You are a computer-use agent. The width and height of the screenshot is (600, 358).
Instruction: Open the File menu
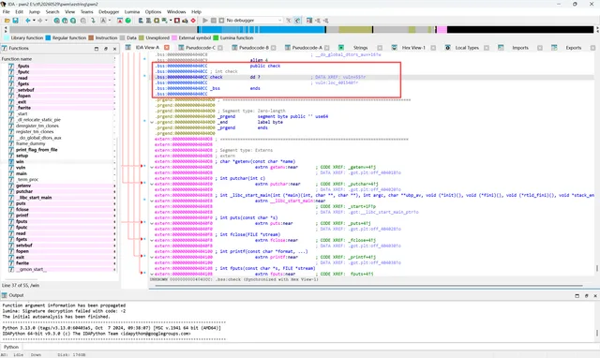7,12
